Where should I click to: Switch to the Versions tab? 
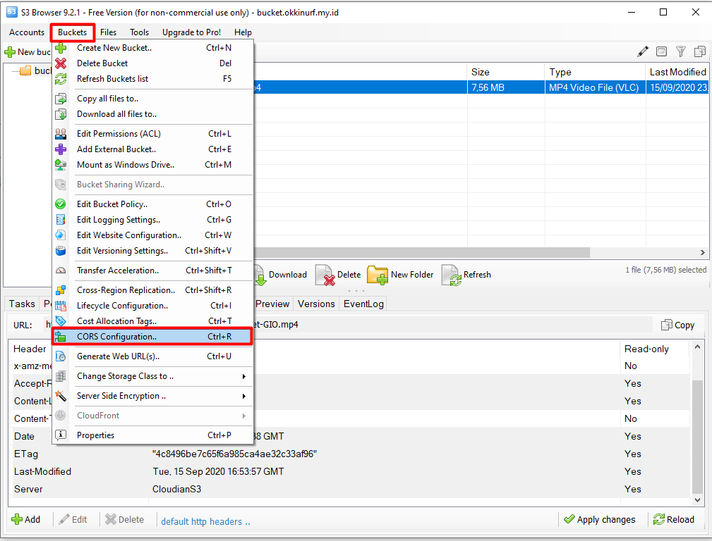click(x=317, y=304)
